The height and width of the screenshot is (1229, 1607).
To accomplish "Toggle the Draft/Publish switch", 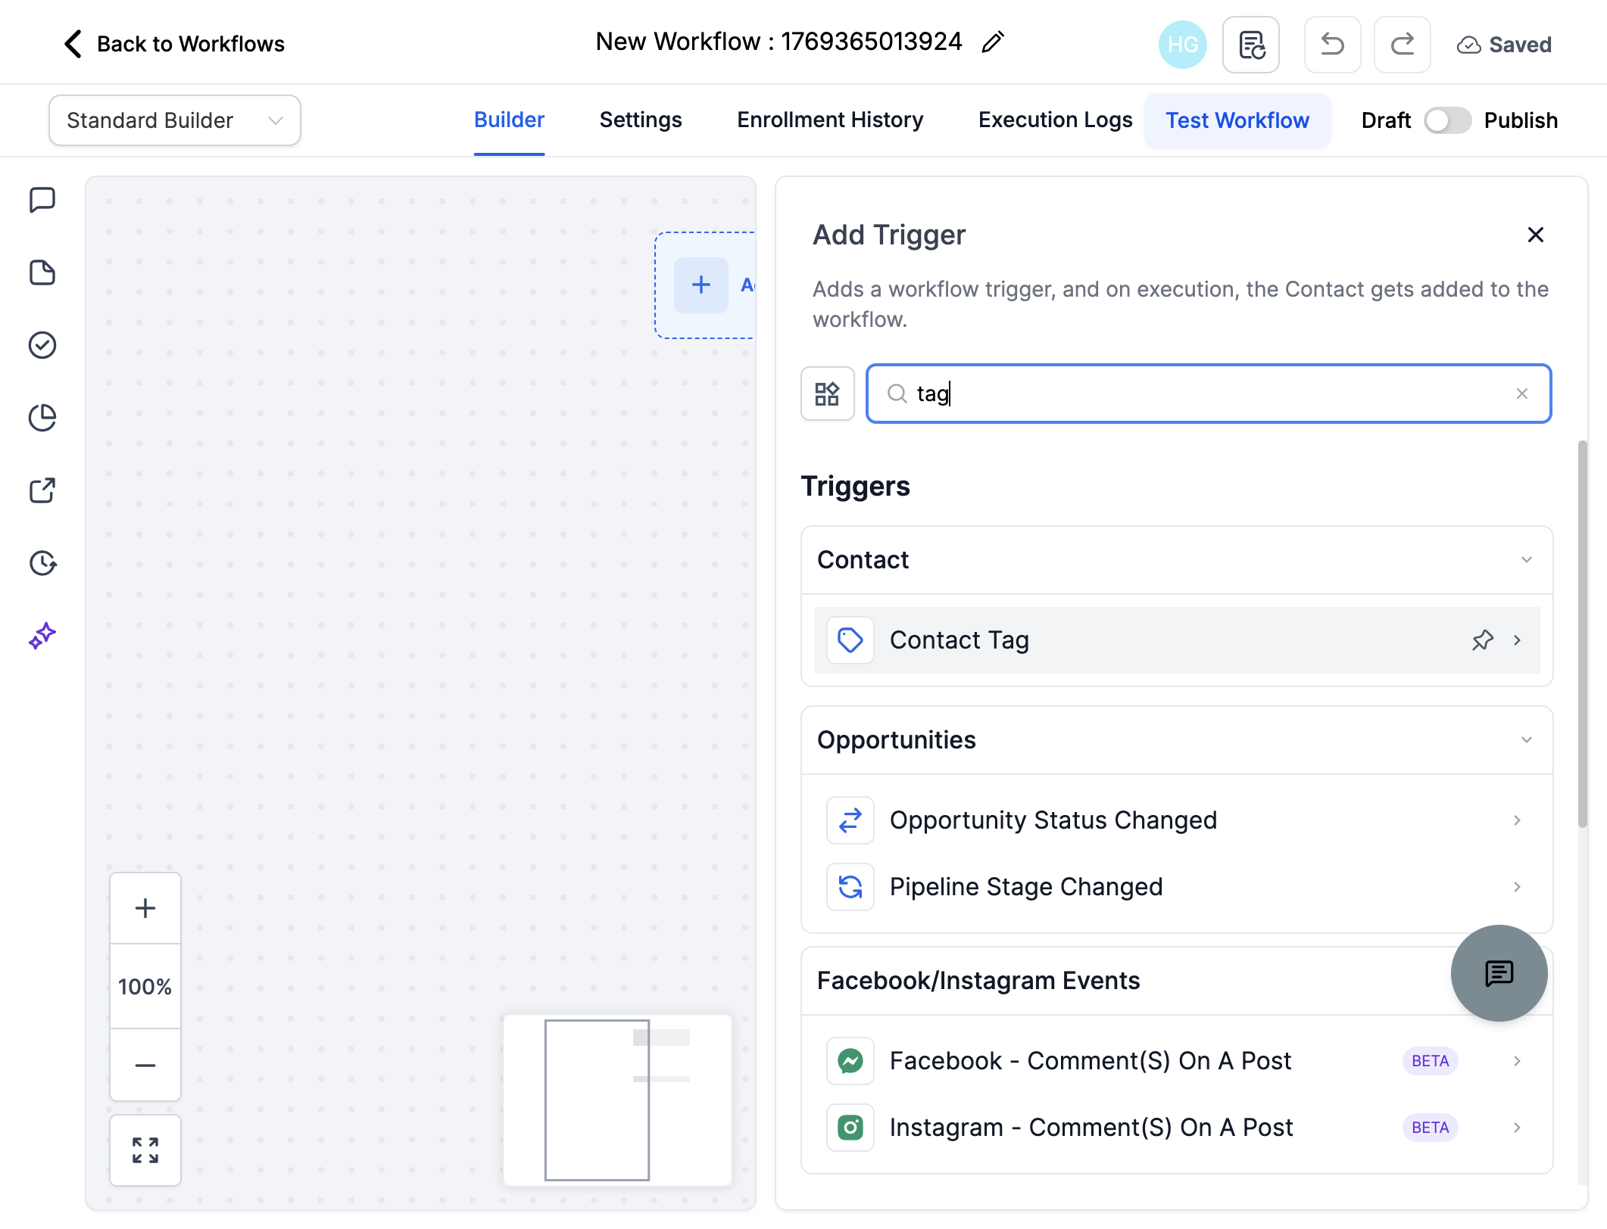I will click(x=1447, y=120).
